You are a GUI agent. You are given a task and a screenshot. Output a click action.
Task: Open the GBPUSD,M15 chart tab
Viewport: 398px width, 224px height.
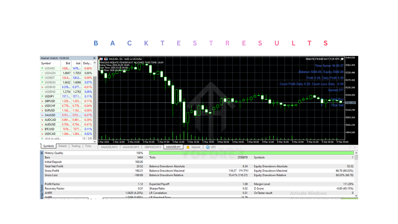pyautogui.click(x=153, y=147)
